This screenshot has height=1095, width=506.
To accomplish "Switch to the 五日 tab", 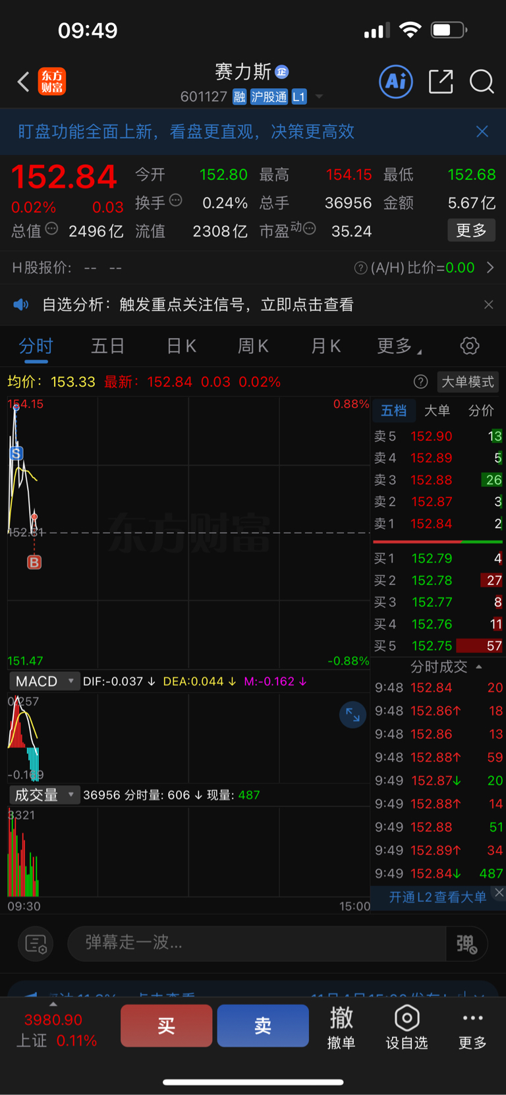I will 107,346.
